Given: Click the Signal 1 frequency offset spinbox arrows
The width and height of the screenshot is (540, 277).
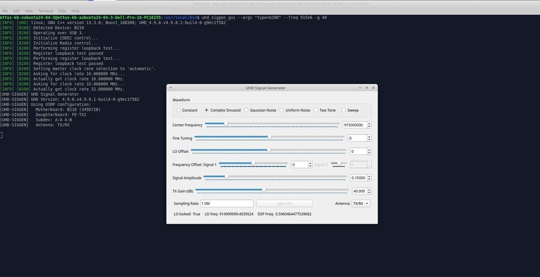Looking at the screenshot, I should [310, 164].
